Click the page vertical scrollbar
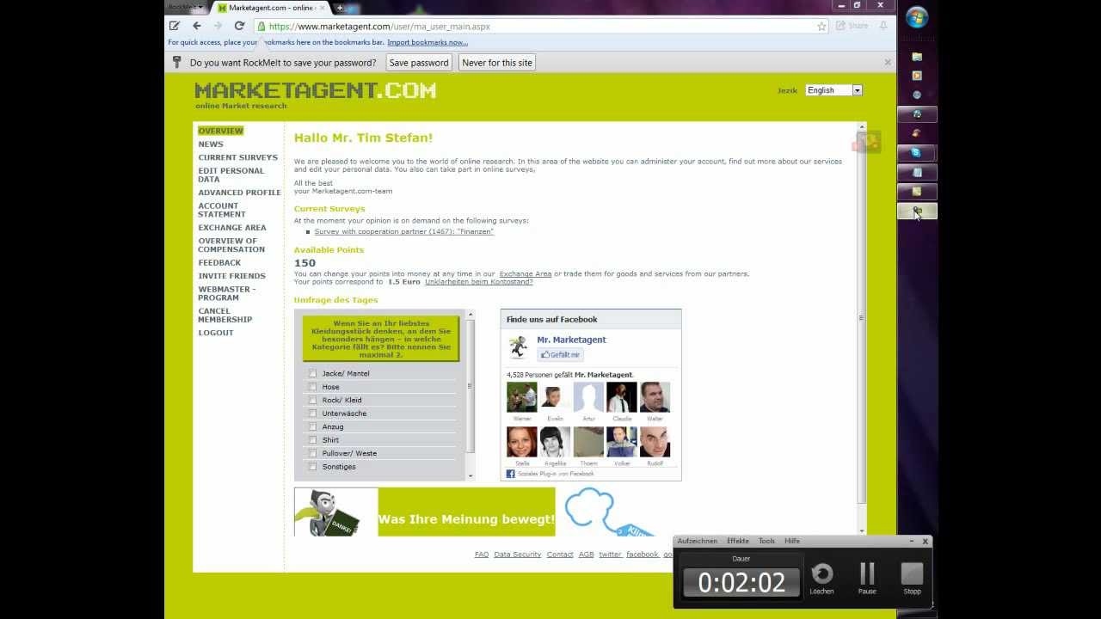 tap(862, 318)
